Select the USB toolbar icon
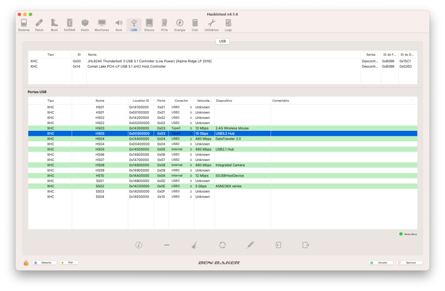This screenshot has width=445, height=291. click(134, 25)
